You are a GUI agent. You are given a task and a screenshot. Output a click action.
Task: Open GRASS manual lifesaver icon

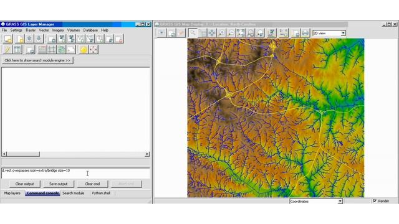pyautogui.click(x=93, y=49)
